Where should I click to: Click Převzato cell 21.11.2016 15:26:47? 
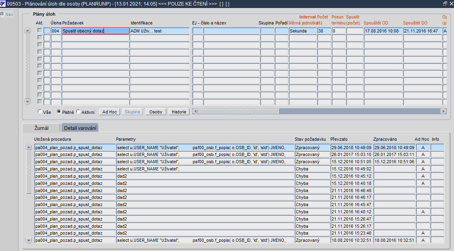tap(352, 219)
